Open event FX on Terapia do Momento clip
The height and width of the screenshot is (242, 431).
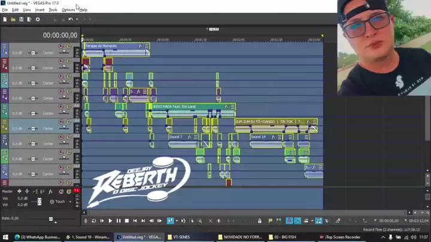coord(141,46)
